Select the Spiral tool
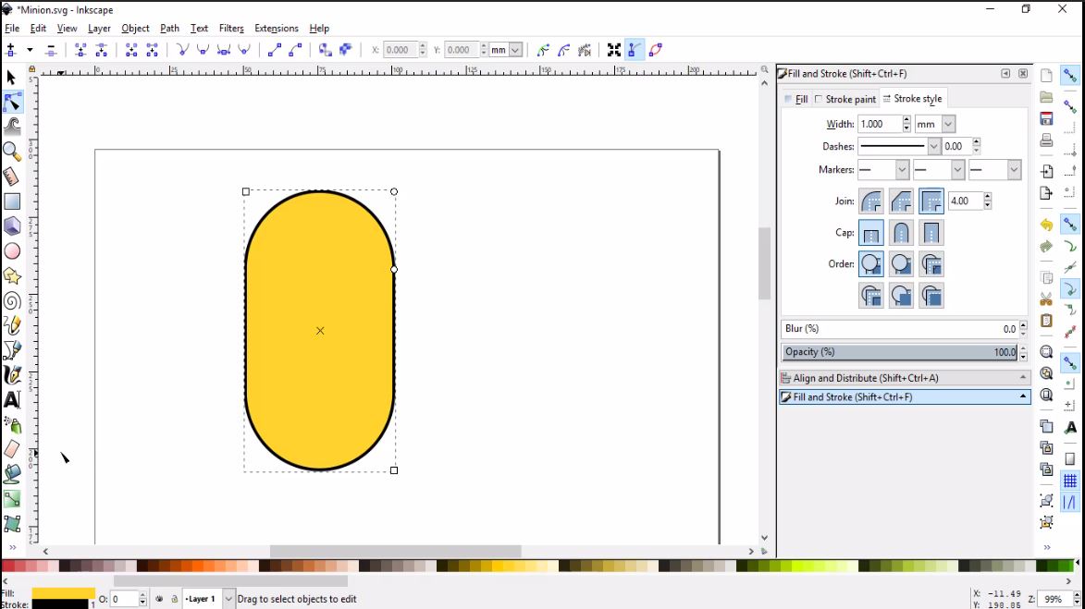The image size is (1085, 609). point(12,300)
